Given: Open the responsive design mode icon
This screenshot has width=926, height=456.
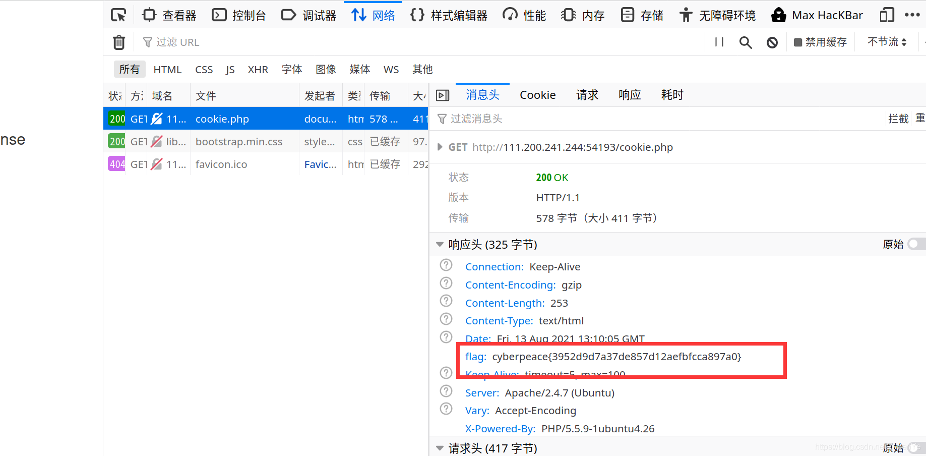Looking at the screenshot, I should (x=887, y=15).
